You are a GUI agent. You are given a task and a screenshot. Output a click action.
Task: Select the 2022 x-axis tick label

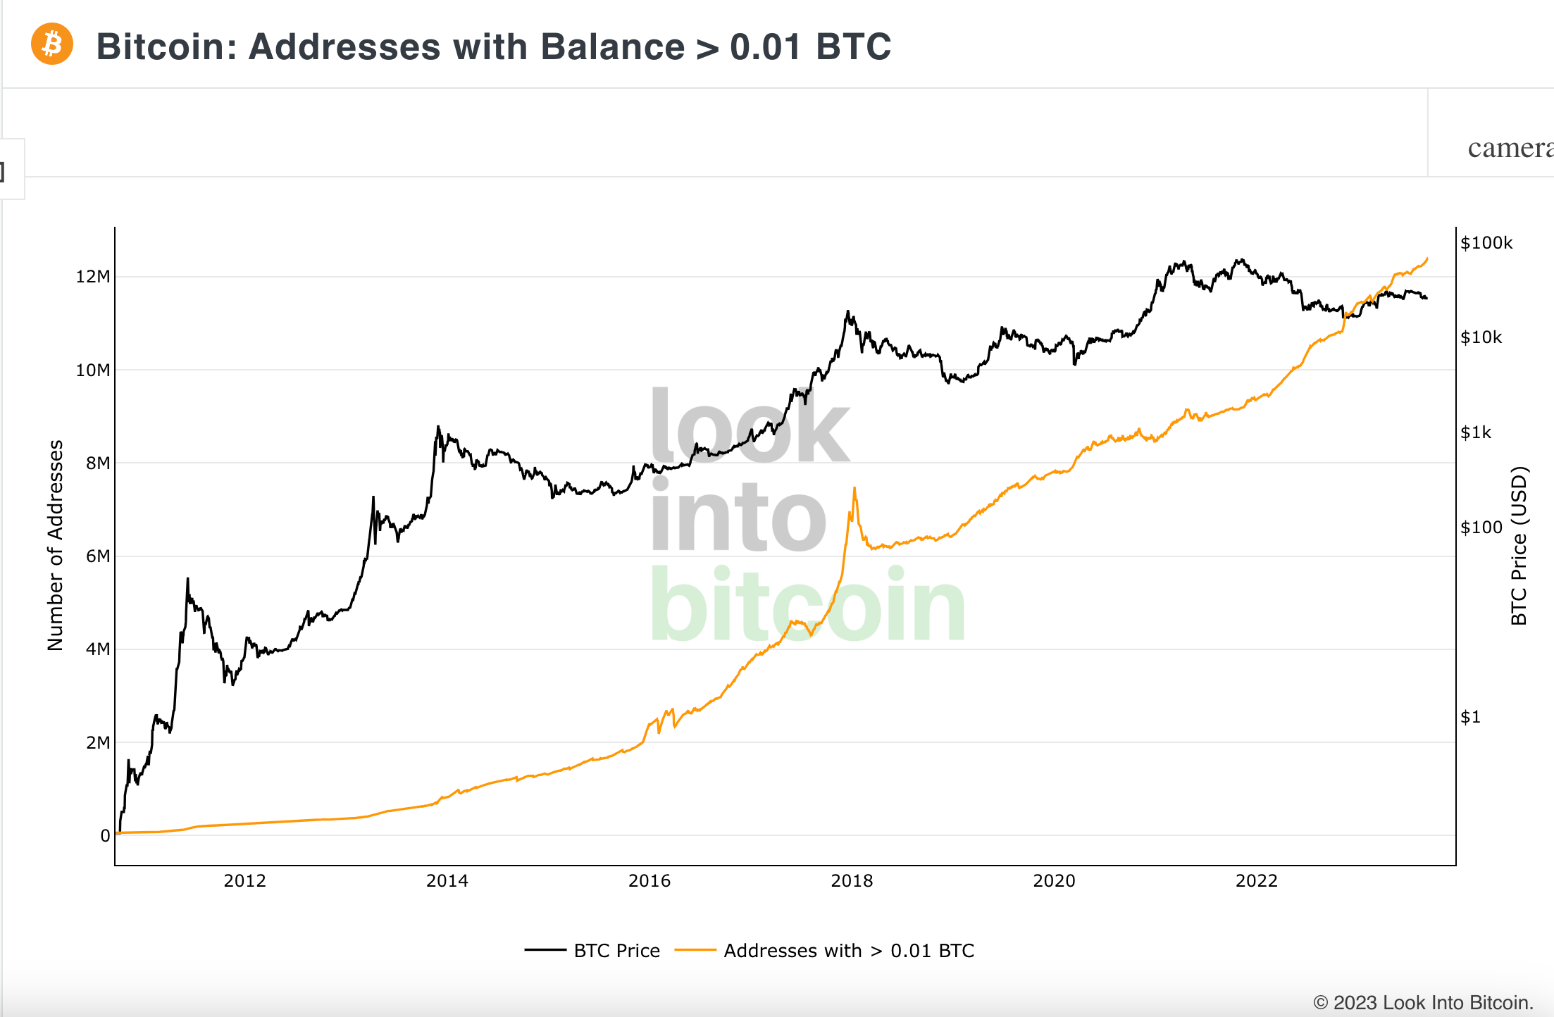(x=1256, y=881)
